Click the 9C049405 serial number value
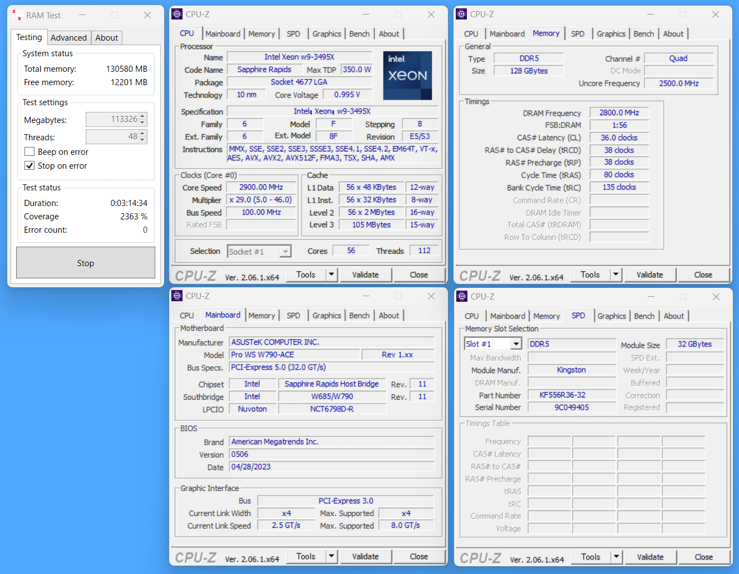Viewport: 739px width, 574px height. pos(572,408)
